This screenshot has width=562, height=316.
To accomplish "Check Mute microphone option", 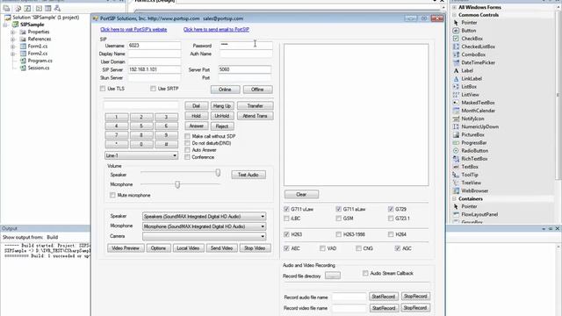I will click(113, 195).
